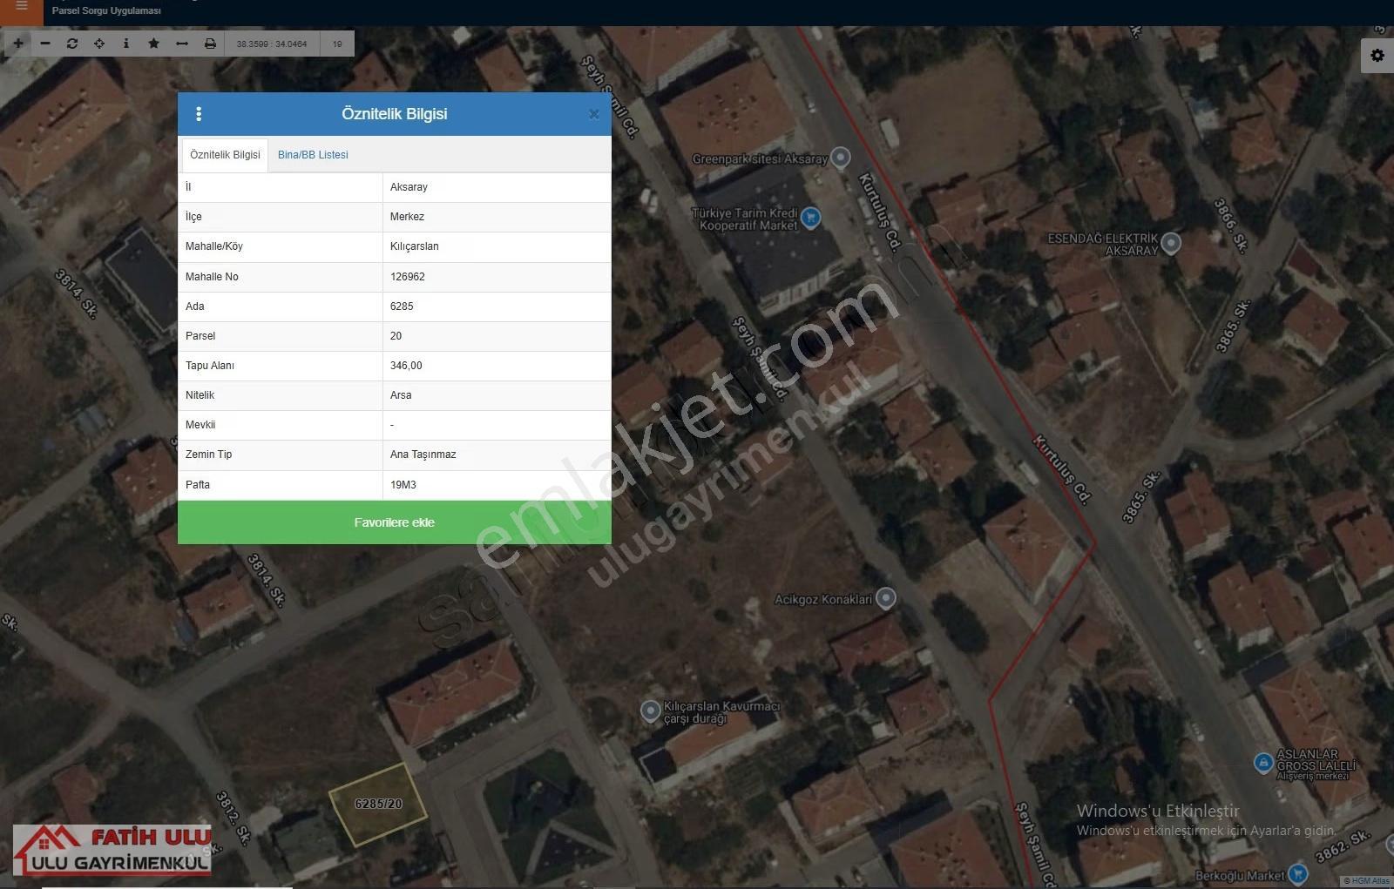Click the print map icon

(210, 44)
